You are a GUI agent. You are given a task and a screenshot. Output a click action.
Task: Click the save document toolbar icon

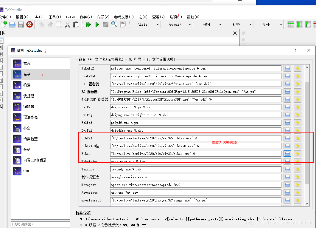tap(20, 25)
